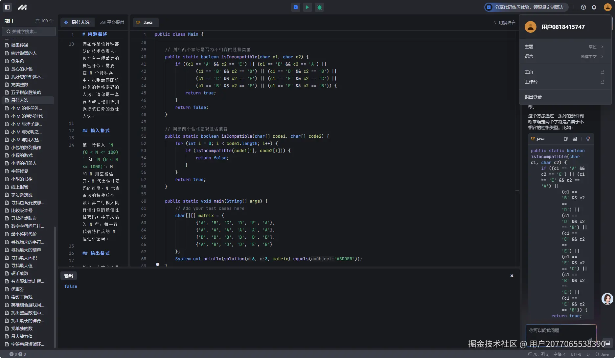615x358 pixels.
Task: Insert chat code snippet into editor
Action: click(575, 139)
